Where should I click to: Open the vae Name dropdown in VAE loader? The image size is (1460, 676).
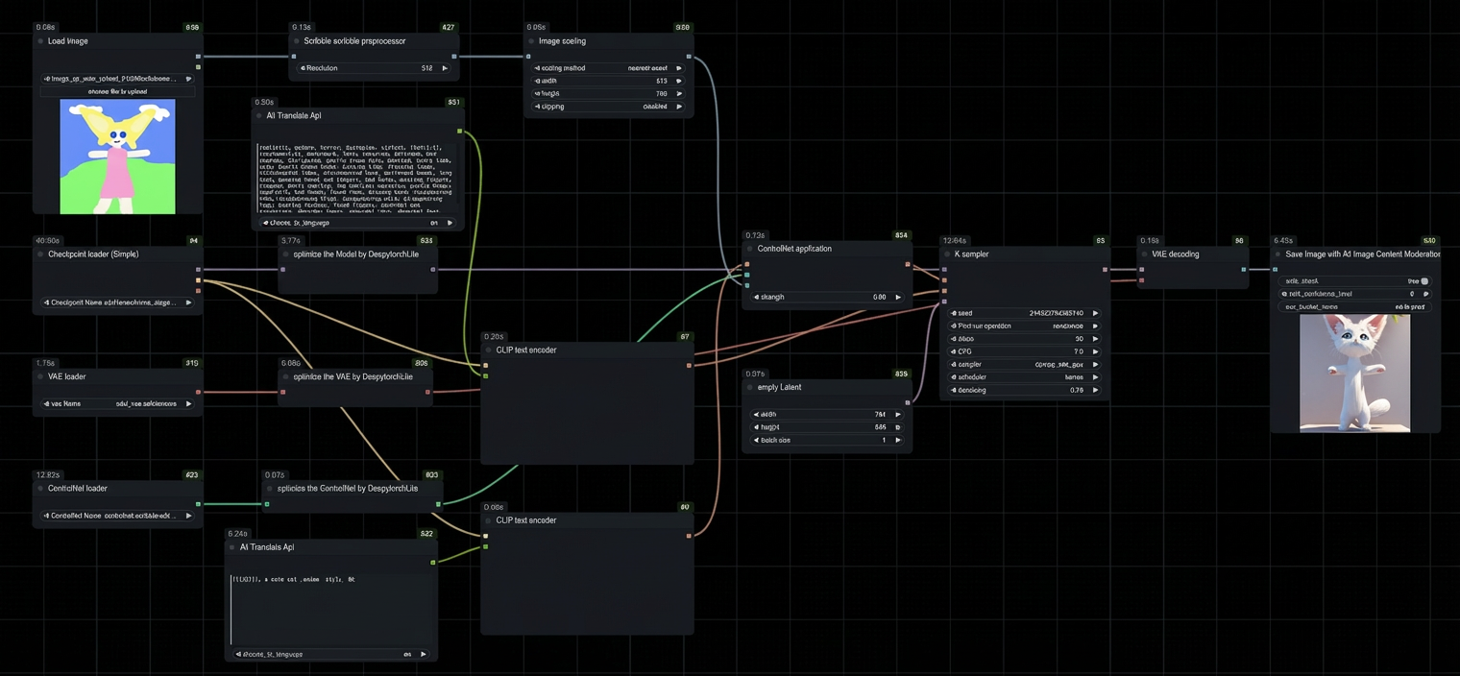click(117, 404)
